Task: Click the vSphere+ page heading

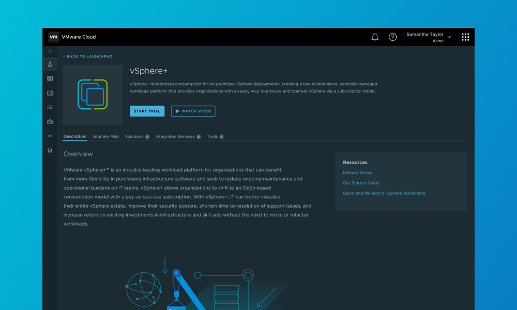Action: click(149, 71)
